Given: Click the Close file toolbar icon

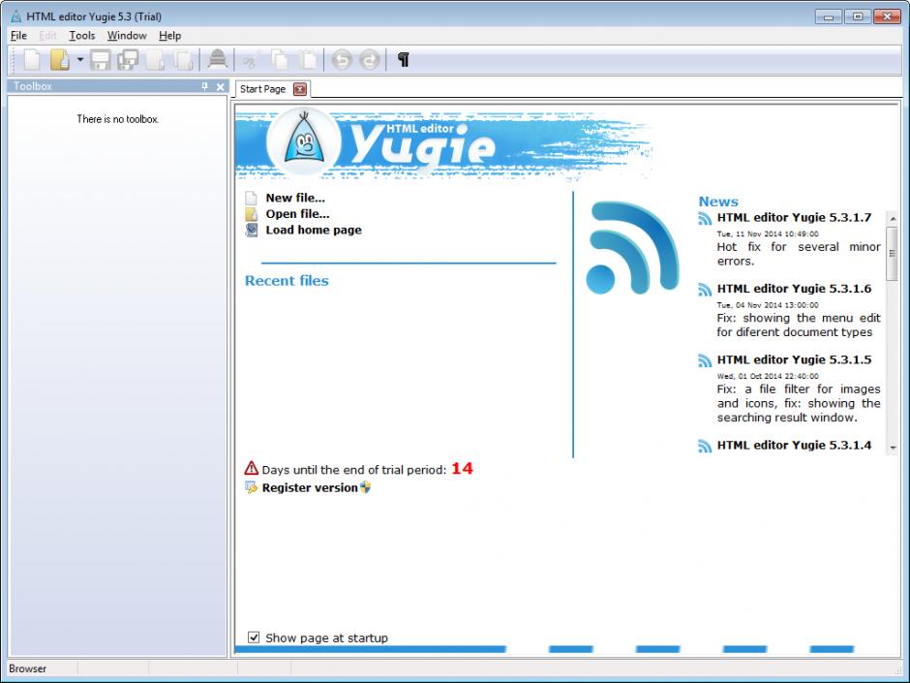Looking at the screenshot, I should tap(155, 59).
